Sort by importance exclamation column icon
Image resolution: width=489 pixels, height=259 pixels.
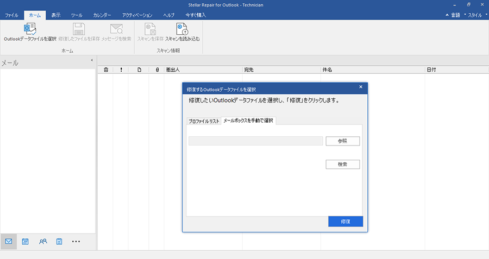(121, 70)
